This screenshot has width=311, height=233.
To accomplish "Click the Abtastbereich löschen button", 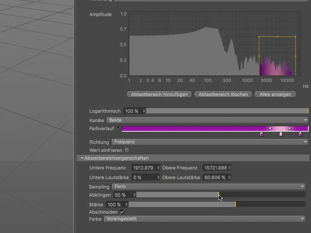I will (223, 94).
